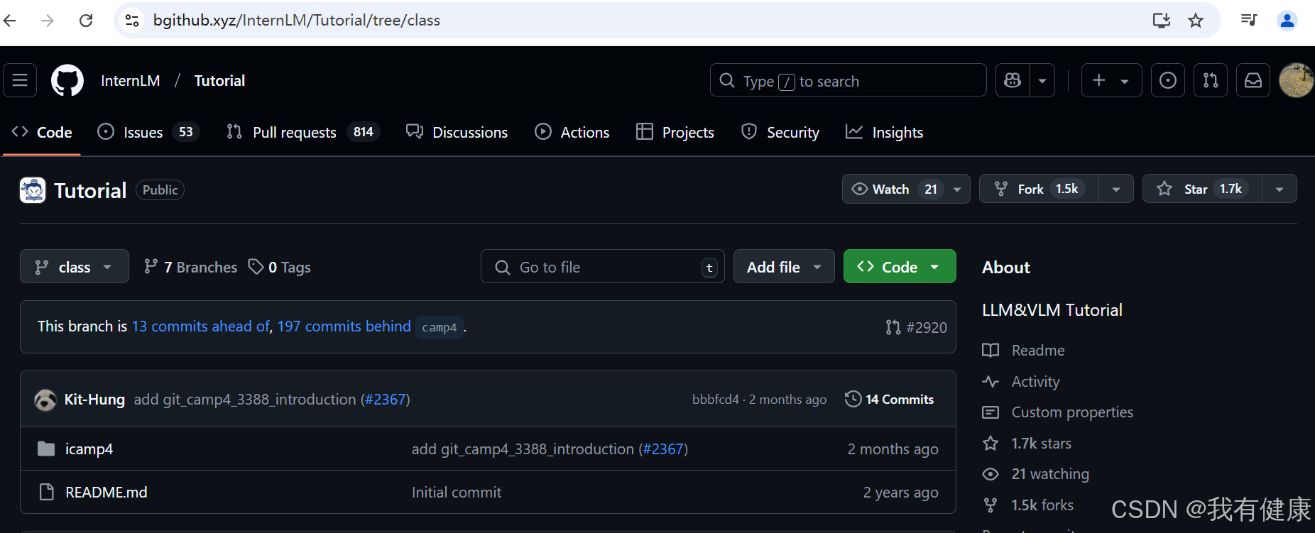Open the user avatar menu
Screen dimensions: 1315x533
coord(1296,80)
